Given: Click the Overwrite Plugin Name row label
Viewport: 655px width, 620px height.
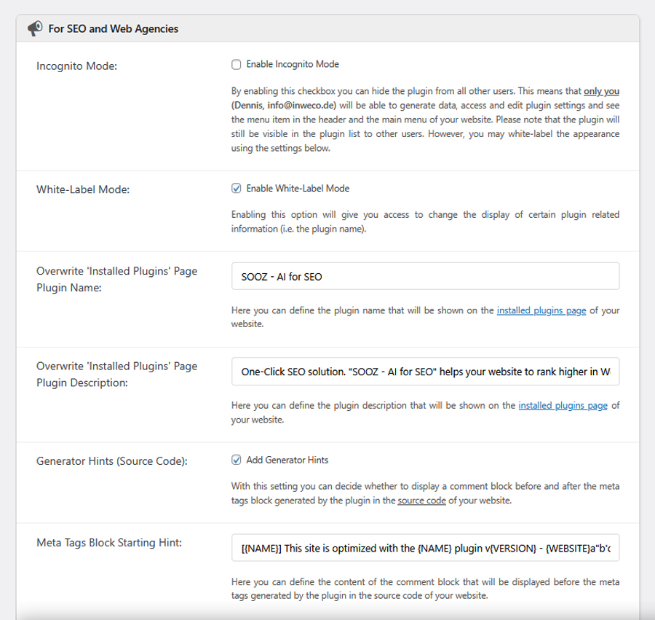Looking at the screenshot, I should [116, 278].
